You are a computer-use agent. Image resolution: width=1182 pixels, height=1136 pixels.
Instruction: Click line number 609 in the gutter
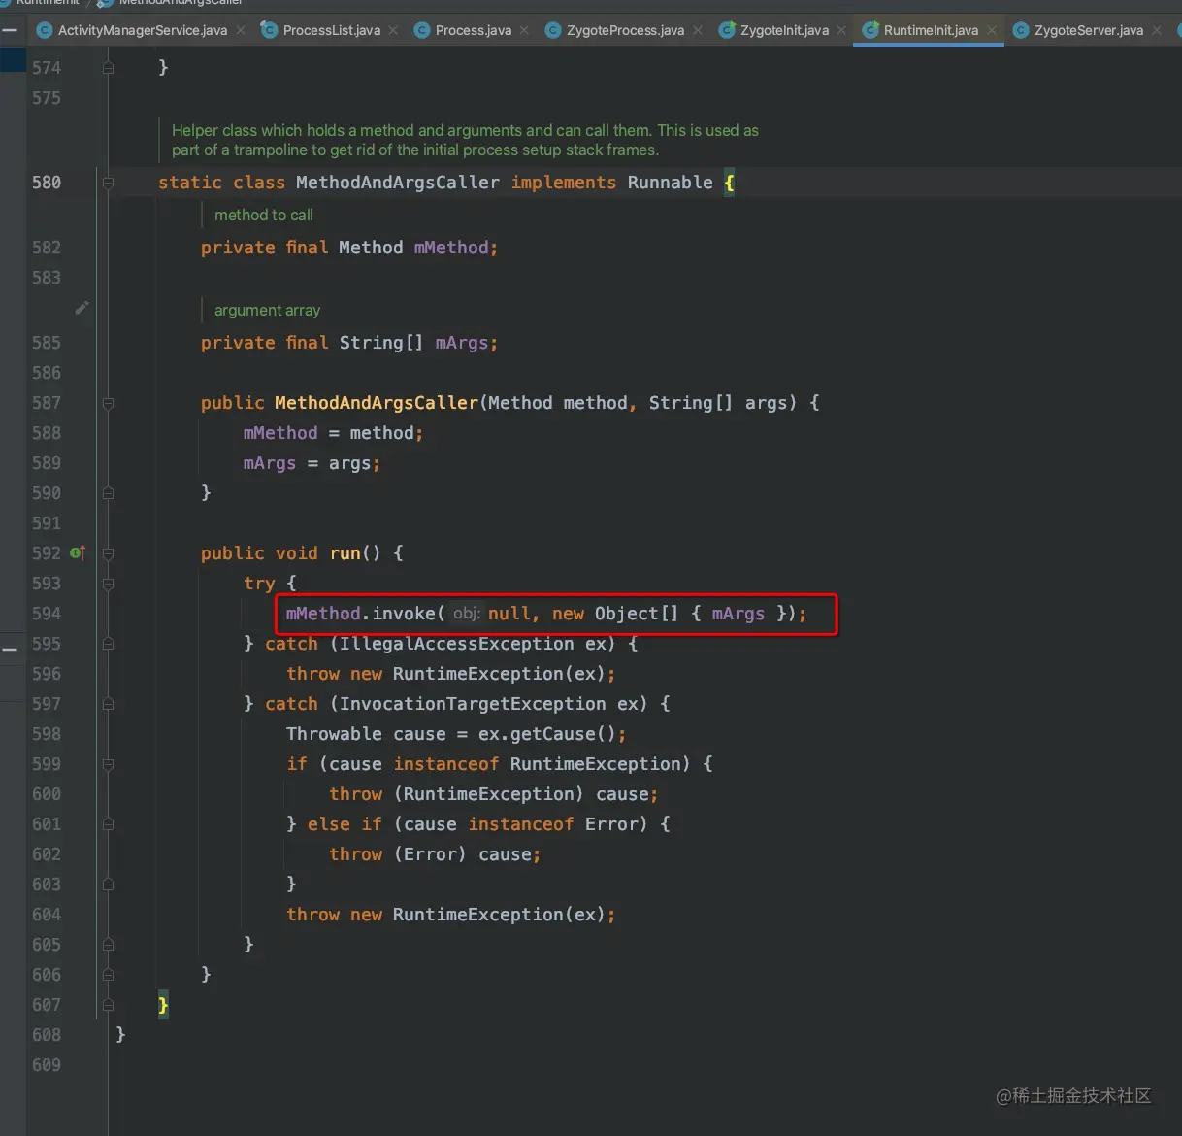tap(47, 1065)
